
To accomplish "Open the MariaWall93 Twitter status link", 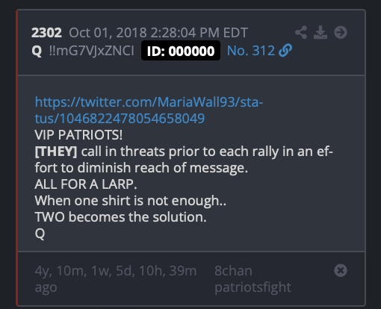I will [149, 110].
